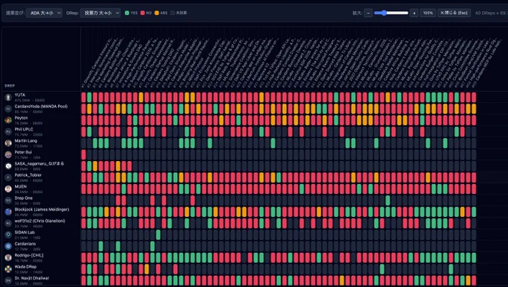Screen dimensions: 508x287
Task: Select the wolf31o2 (Chris Gianelloni) name
Action: 40,221
